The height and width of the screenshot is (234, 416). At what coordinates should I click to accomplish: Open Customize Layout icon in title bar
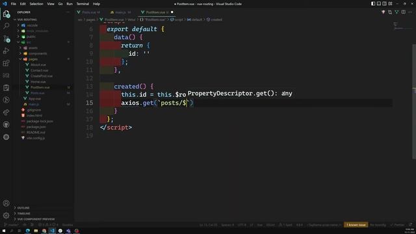pos(390,4)
